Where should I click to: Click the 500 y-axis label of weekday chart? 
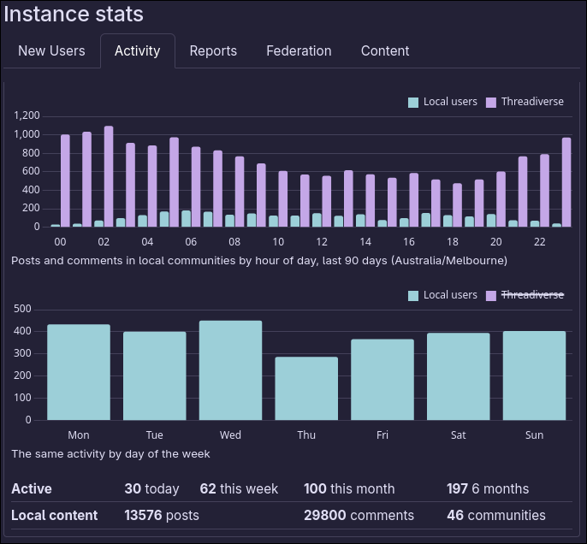(x=22, y=309)
